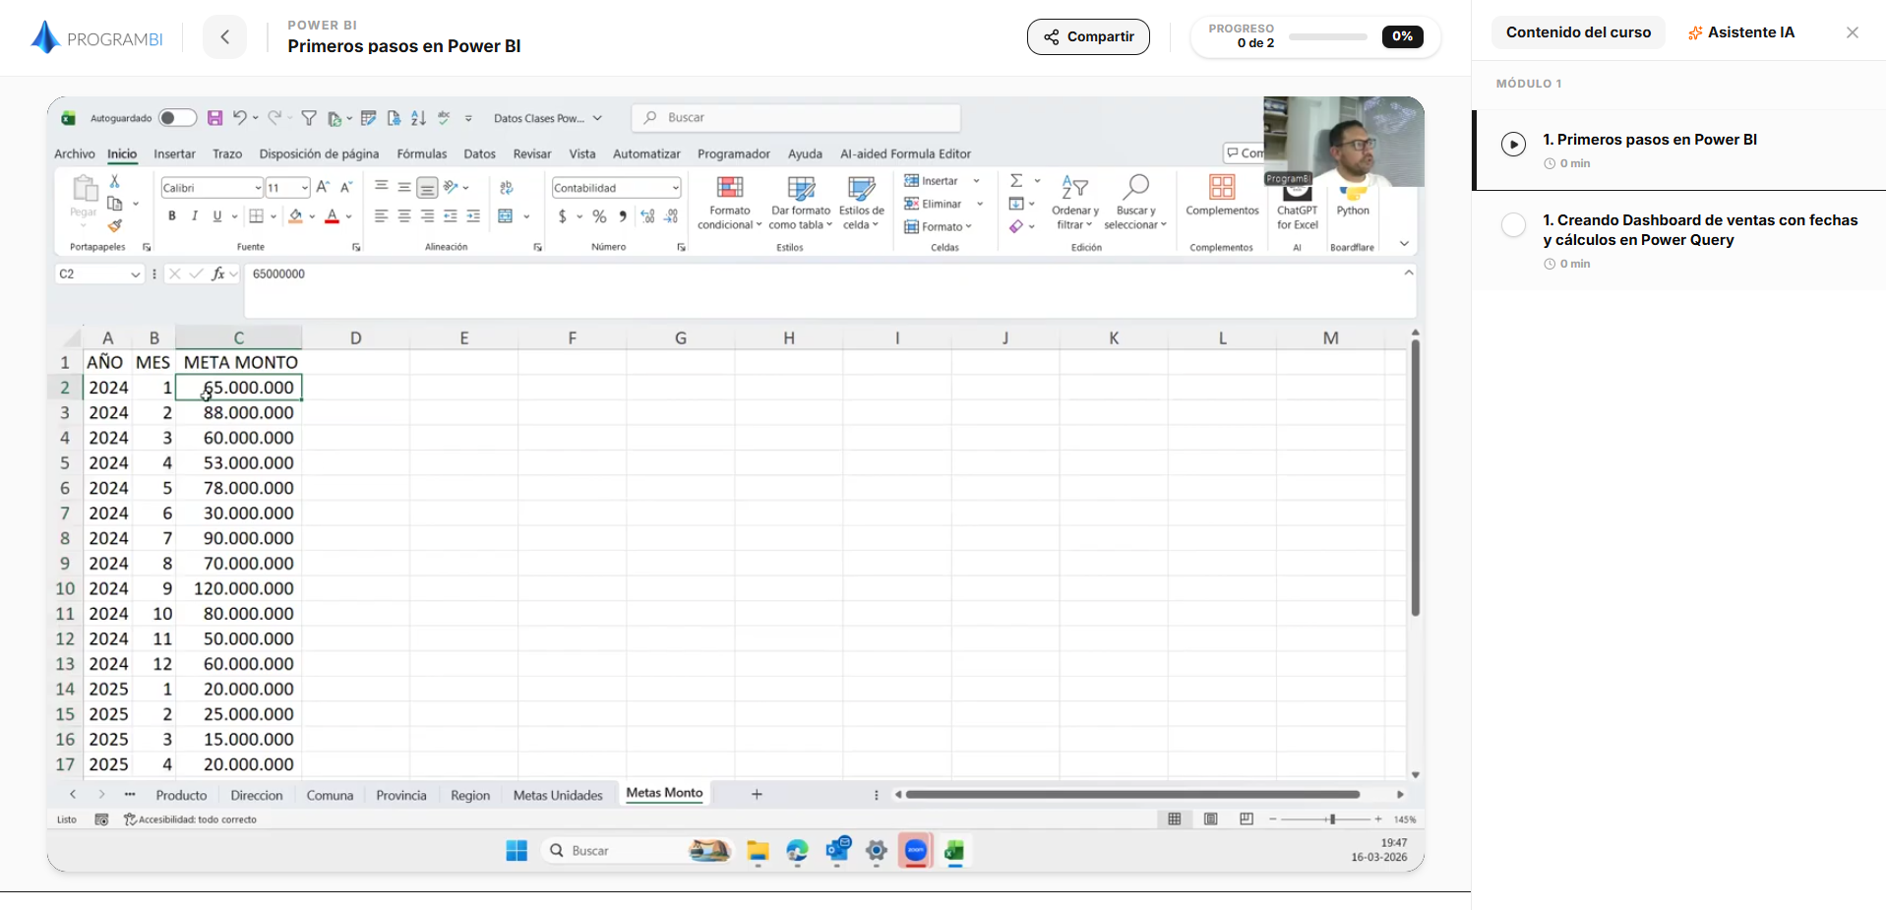Viewport: 1886px width, 910px height.
Task: Click the back arrow button
Action: [x=225, y=36]
